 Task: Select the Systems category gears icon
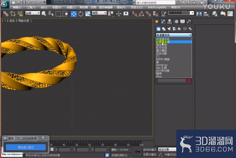pos(190,29)
